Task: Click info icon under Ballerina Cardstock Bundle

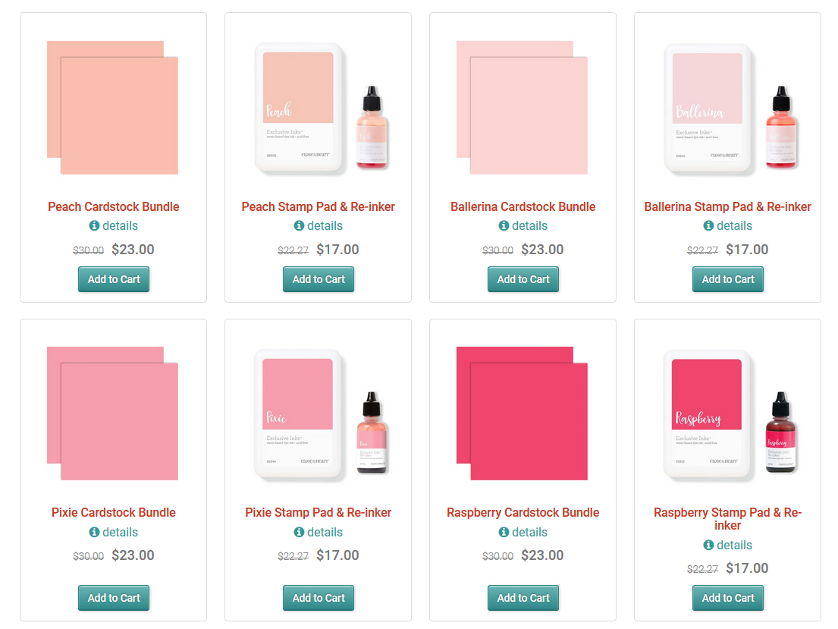Action: coord(504,226)
